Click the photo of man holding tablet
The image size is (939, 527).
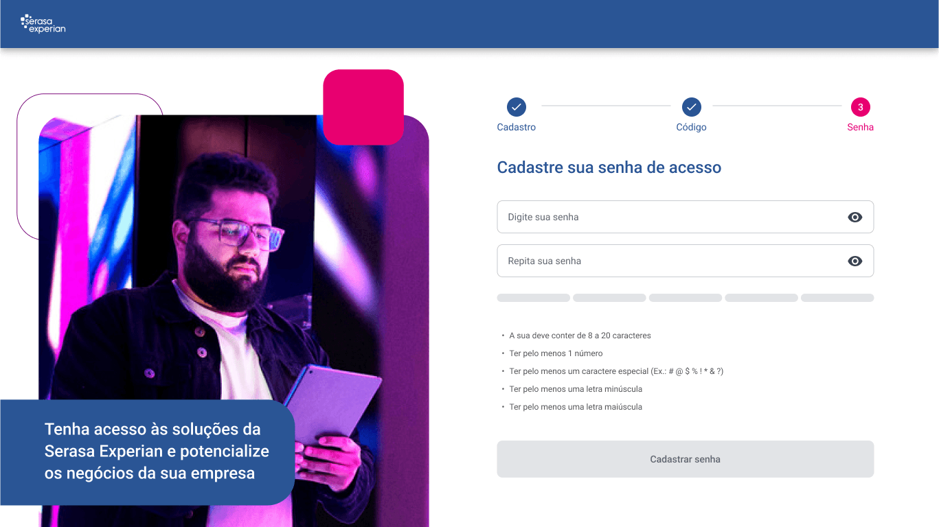coord(234,274)
